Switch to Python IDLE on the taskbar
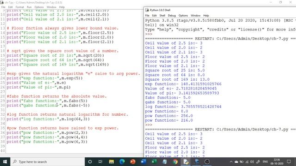Viewport: 296px width, 166px height. click(186, 162)
